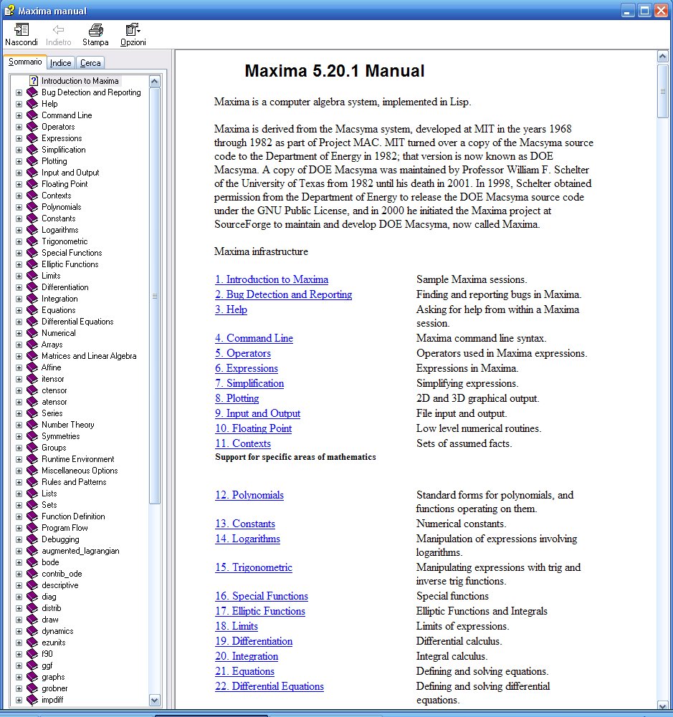Open the '4. Command Line' link
Viewport: 673px width, 717px height.
point(254,338)
